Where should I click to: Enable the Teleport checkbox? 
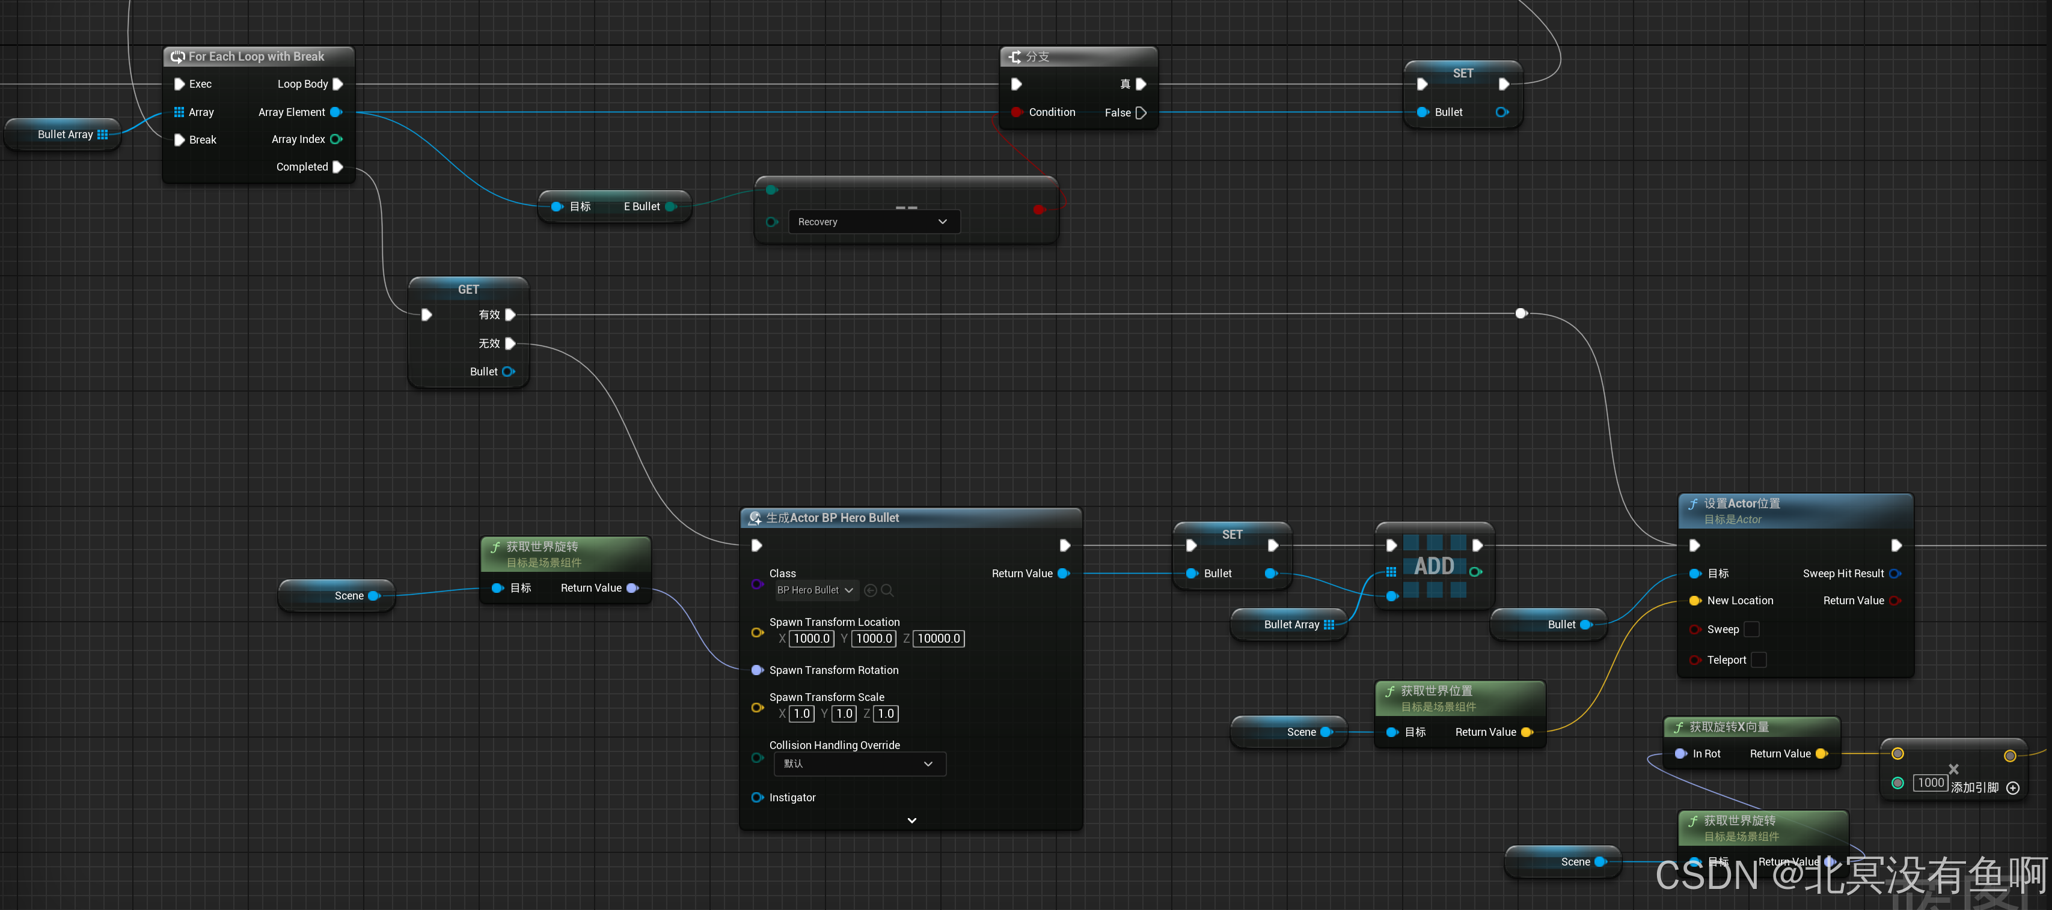1759,660
